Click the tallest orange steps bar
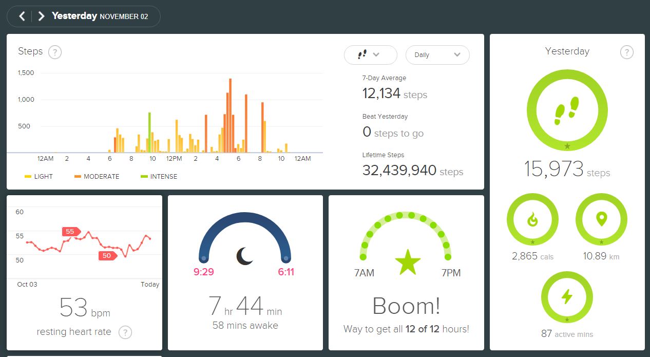650x357 pixels. (x=230, y=116)
